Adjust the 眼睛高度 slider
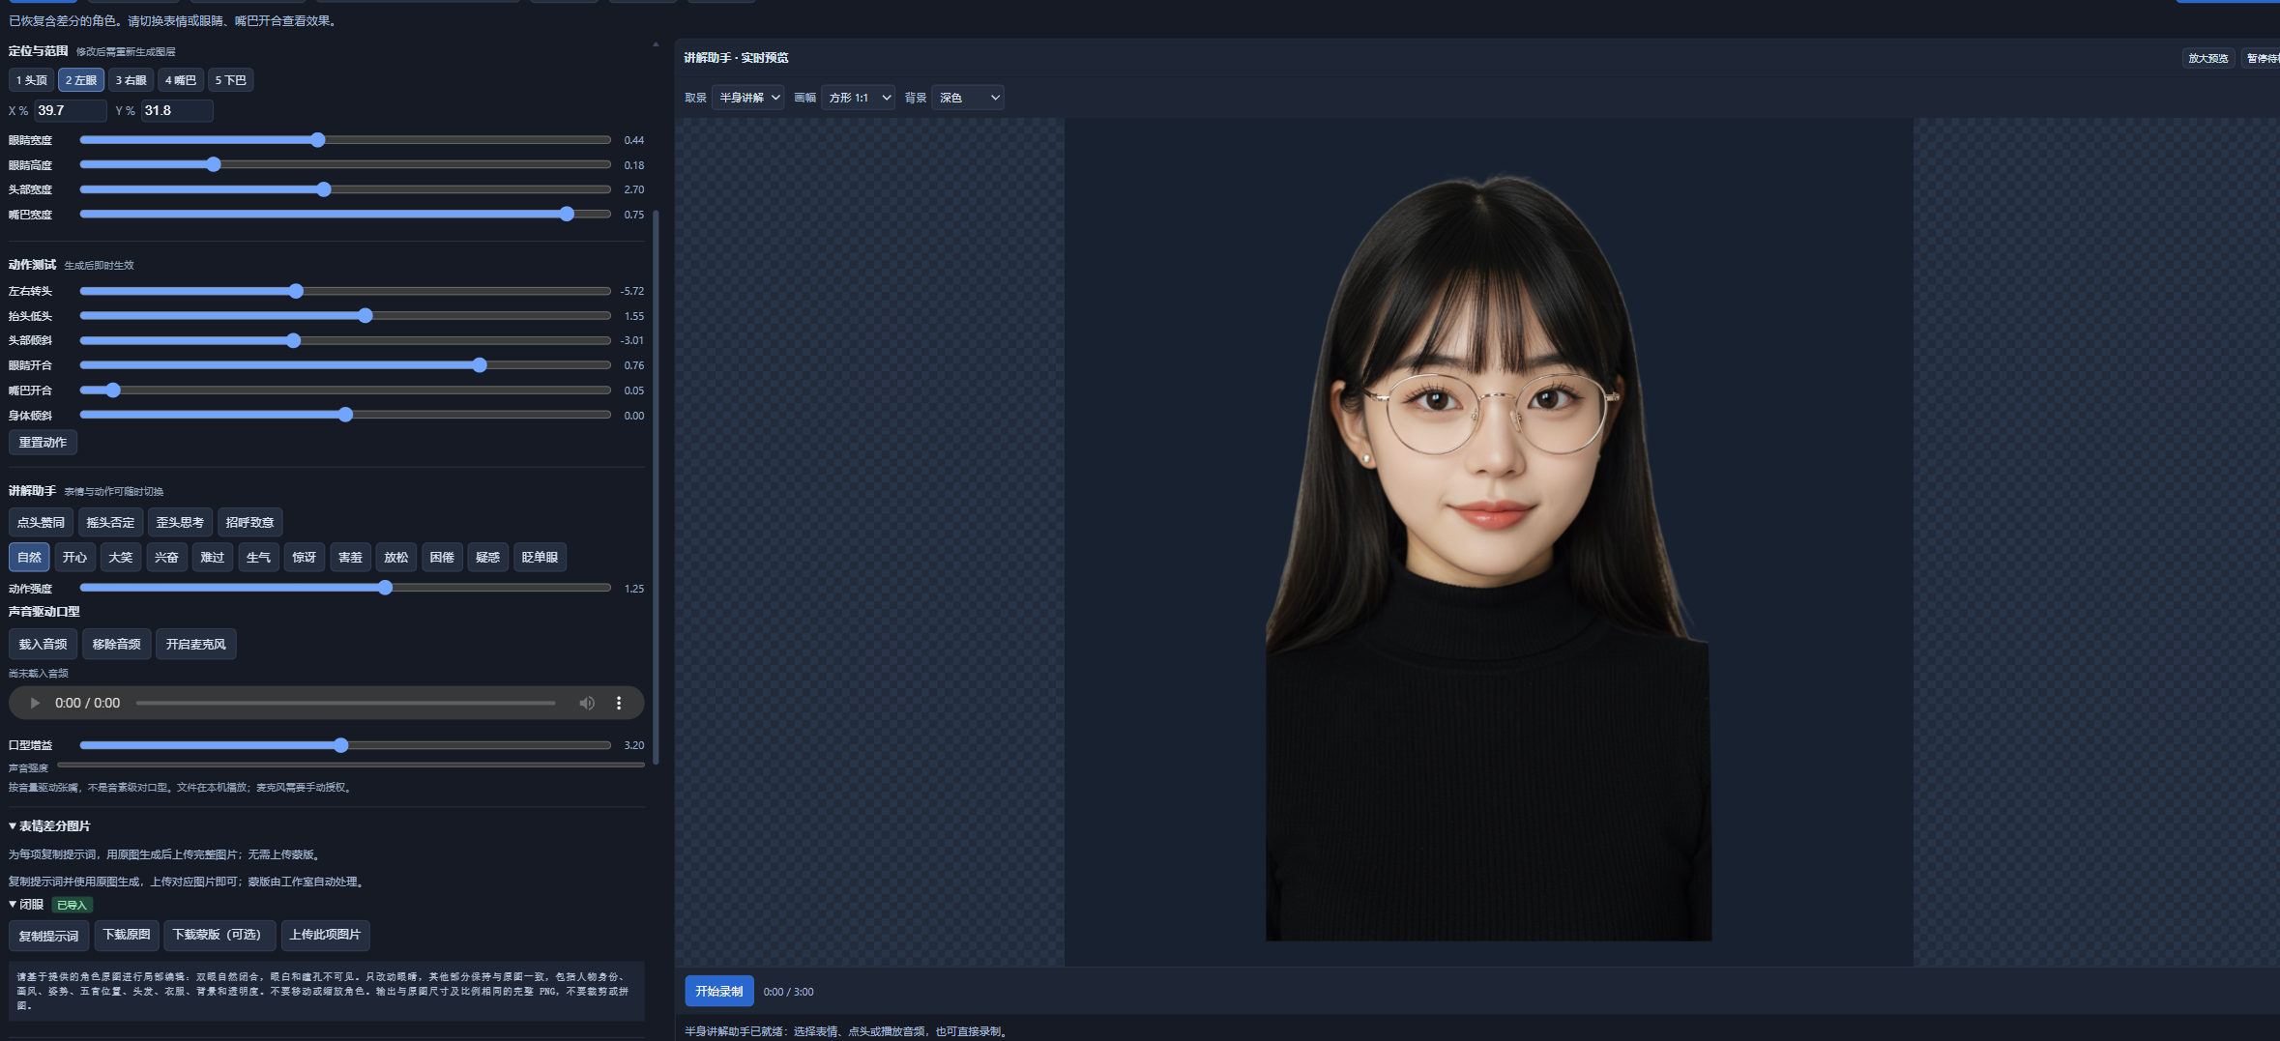 point(345,165)
